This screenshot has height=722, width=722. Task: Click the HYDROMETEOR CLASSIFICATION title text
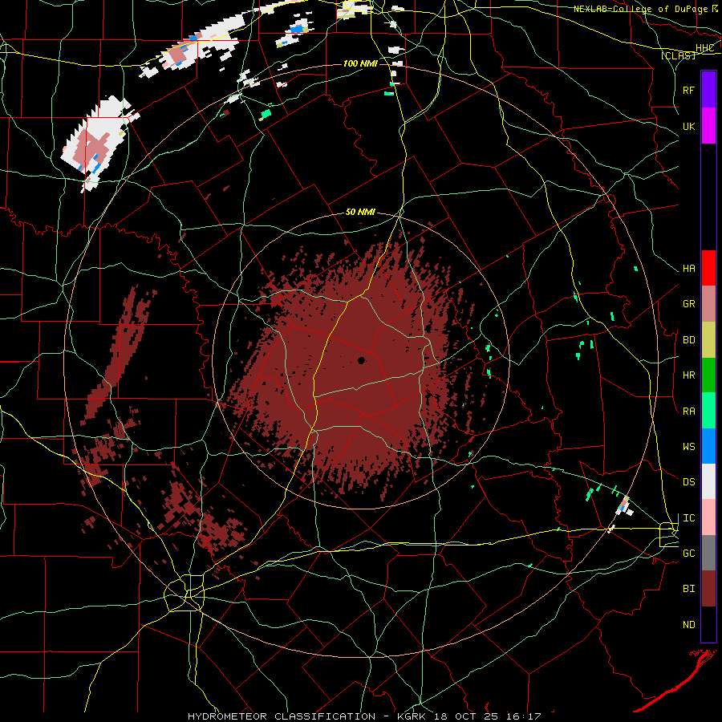pyautogui.click(x=282, y=716)
